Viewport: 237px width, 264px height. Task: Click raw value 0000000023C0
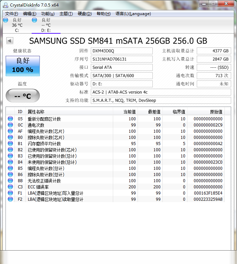(x=208, y=162)
